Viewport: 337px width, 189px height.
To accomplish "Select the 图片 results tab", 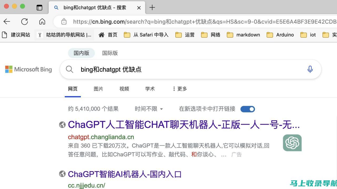I will [98, 89].
